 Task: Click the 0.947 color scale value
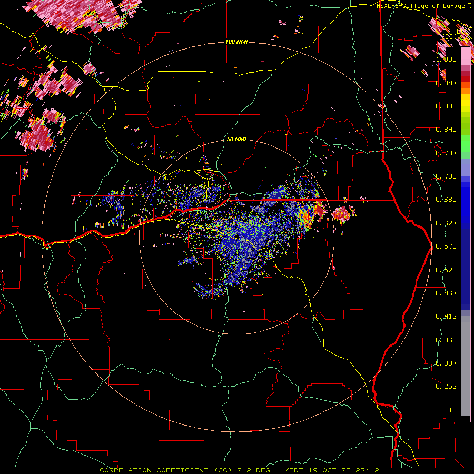pyautogui.click(x=446, y=83)
